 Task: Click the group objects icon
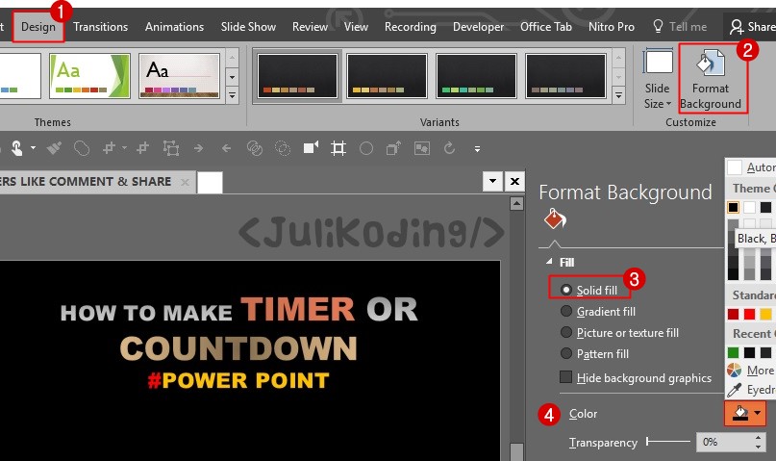pos(171,148)
